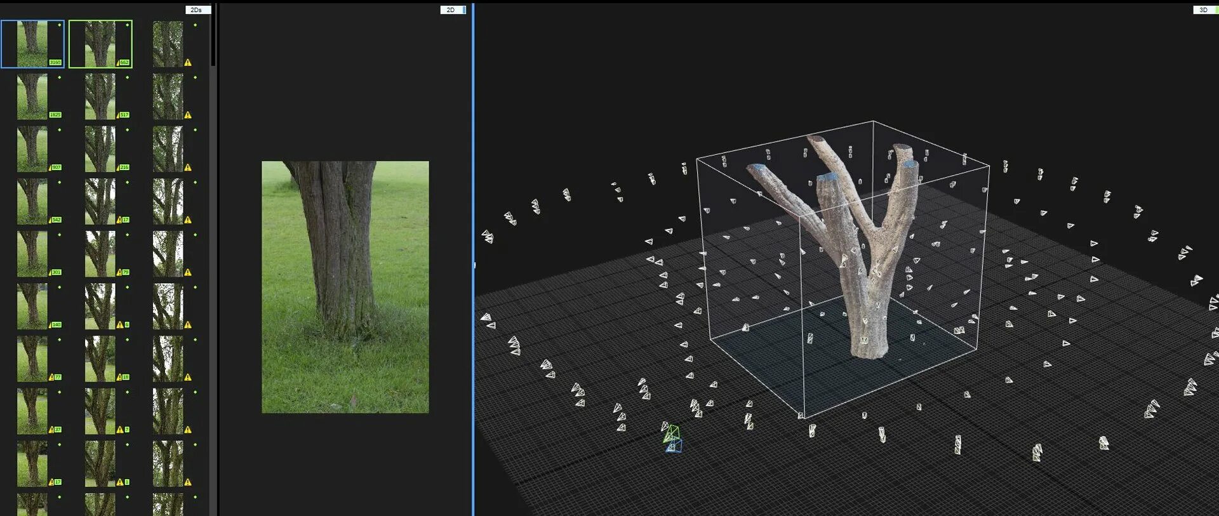The image size is (1219, 516).
Task: Click the warning icon beside badge 6
Action: click(119, 324)
